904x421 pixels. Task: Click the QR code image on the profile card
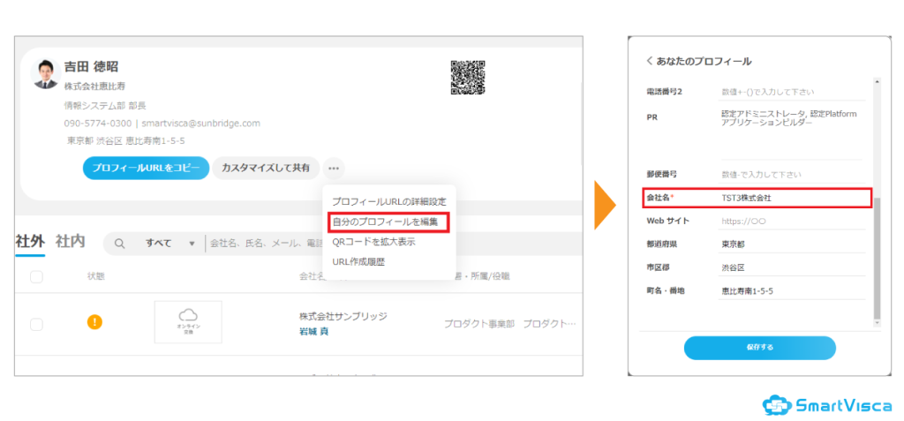(468, 78)
